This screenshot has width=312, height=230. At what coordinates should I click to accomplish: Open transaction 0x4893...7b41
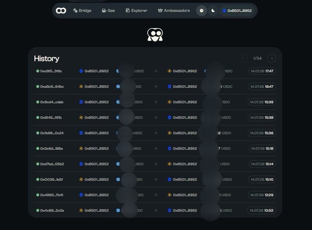51,195
